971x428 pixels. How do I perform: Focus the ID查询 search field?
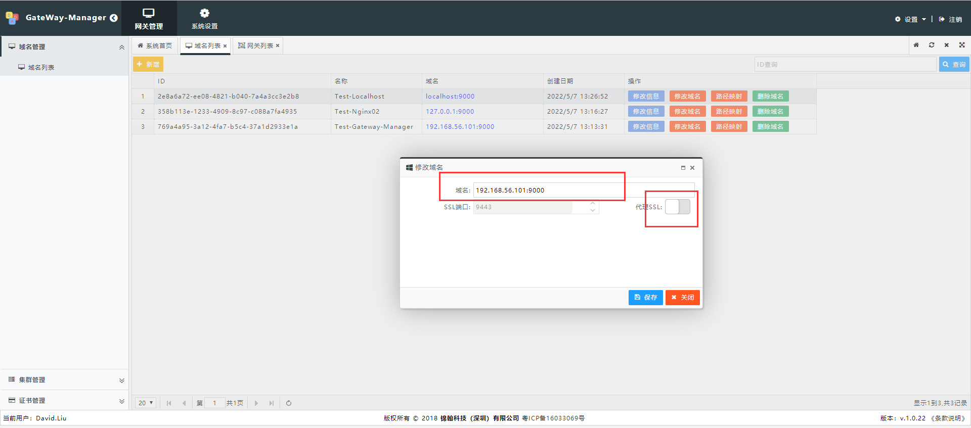tap(845, 64)
